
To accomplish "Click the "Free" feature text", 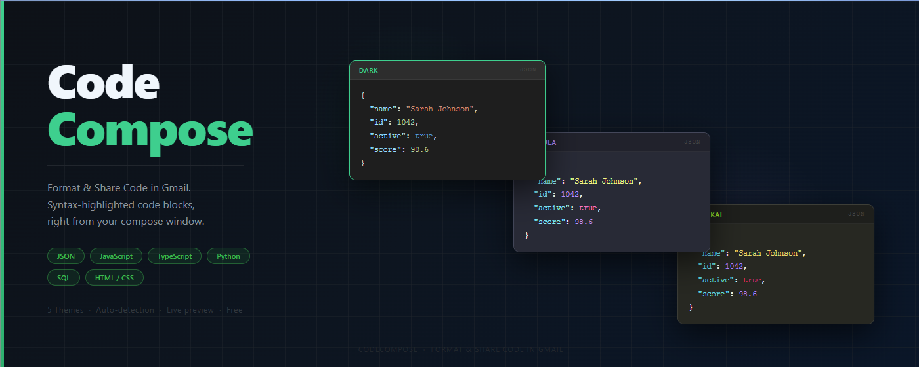I will pos(234,310).
